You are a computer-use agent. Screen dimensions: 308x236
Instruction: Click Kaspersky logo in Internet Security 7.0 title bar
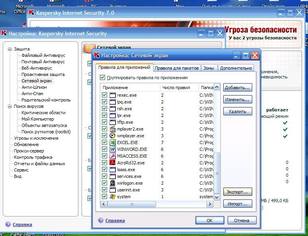coord(31,13)
